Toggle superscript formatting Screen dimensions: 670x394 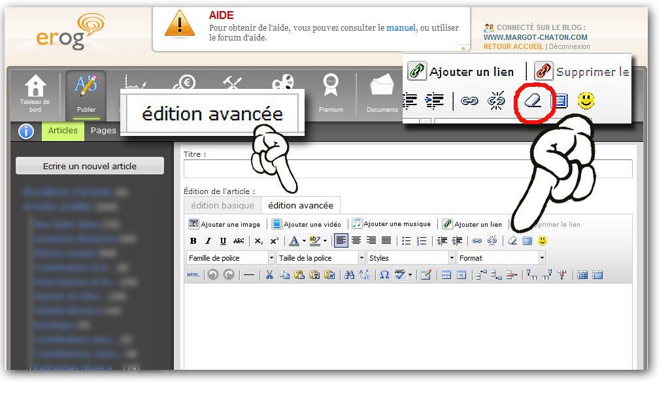pos(274,241)
